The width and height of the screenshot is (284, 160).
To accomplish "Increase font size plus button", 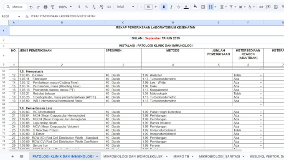I will click(156, 7).
